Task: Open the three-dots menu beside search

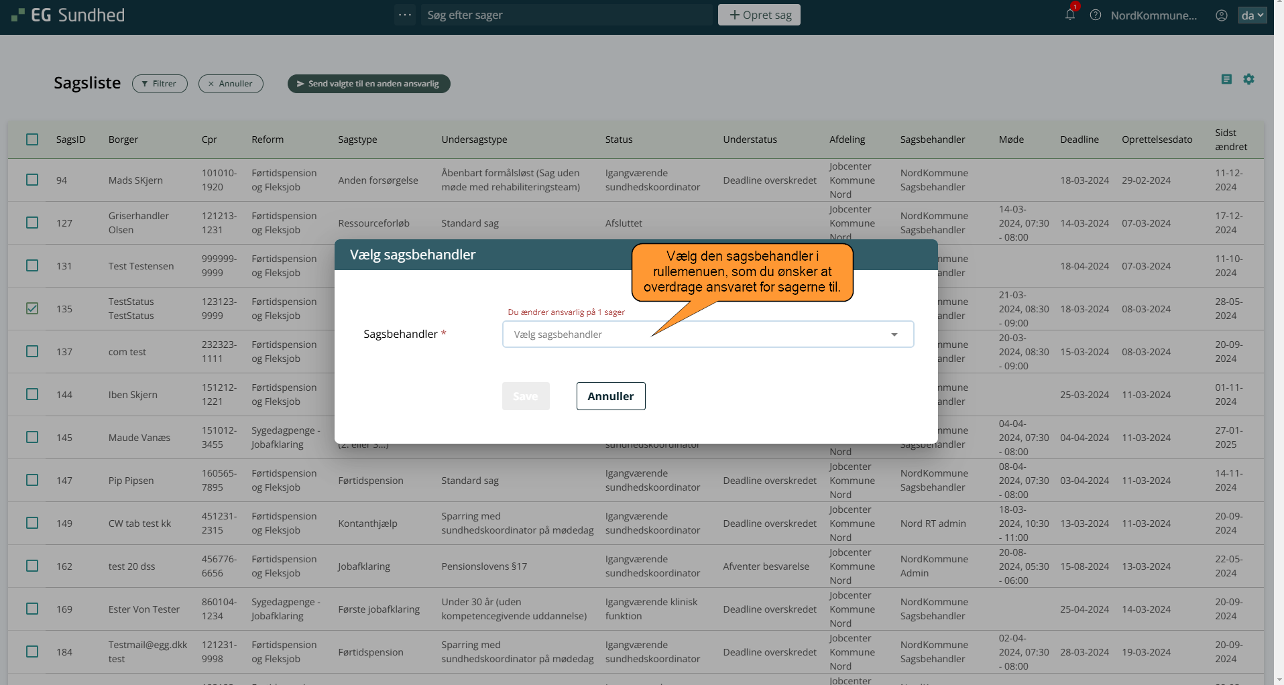Action: pyautogui.click(x=405, y=15)
